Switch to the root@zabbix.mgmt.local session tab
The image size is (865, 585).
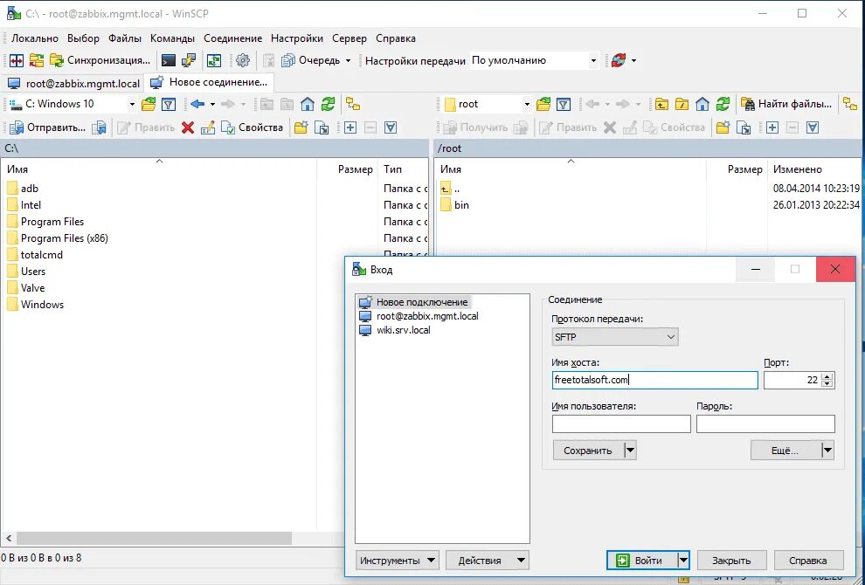tap(73, 83)
